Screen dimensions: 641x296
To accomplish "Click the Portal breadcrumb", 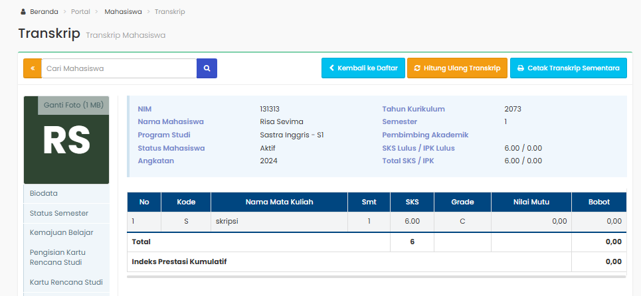I will 80,12.
